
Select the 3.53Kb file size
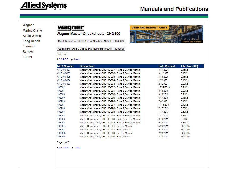click(184, 112)
